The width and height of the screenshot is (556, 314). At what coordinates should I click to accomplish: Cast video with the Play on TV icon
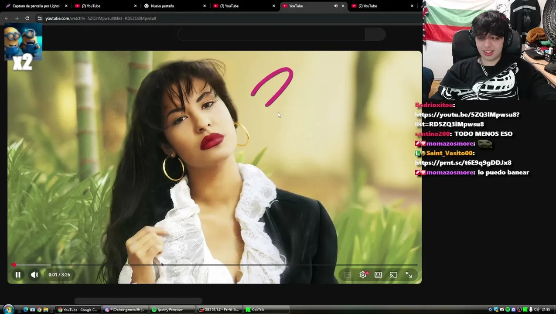(393, 275)
